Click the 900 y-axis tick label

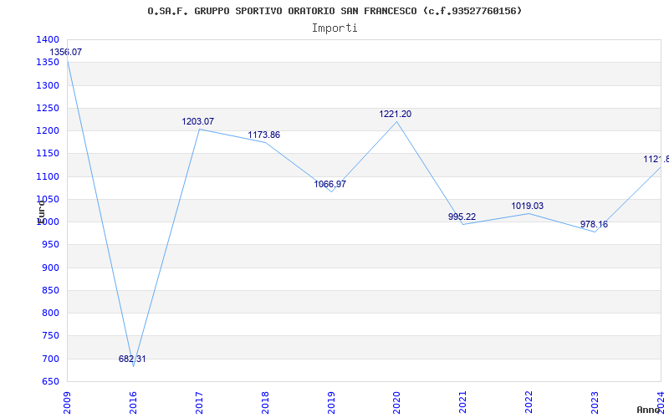click(50, 268)
